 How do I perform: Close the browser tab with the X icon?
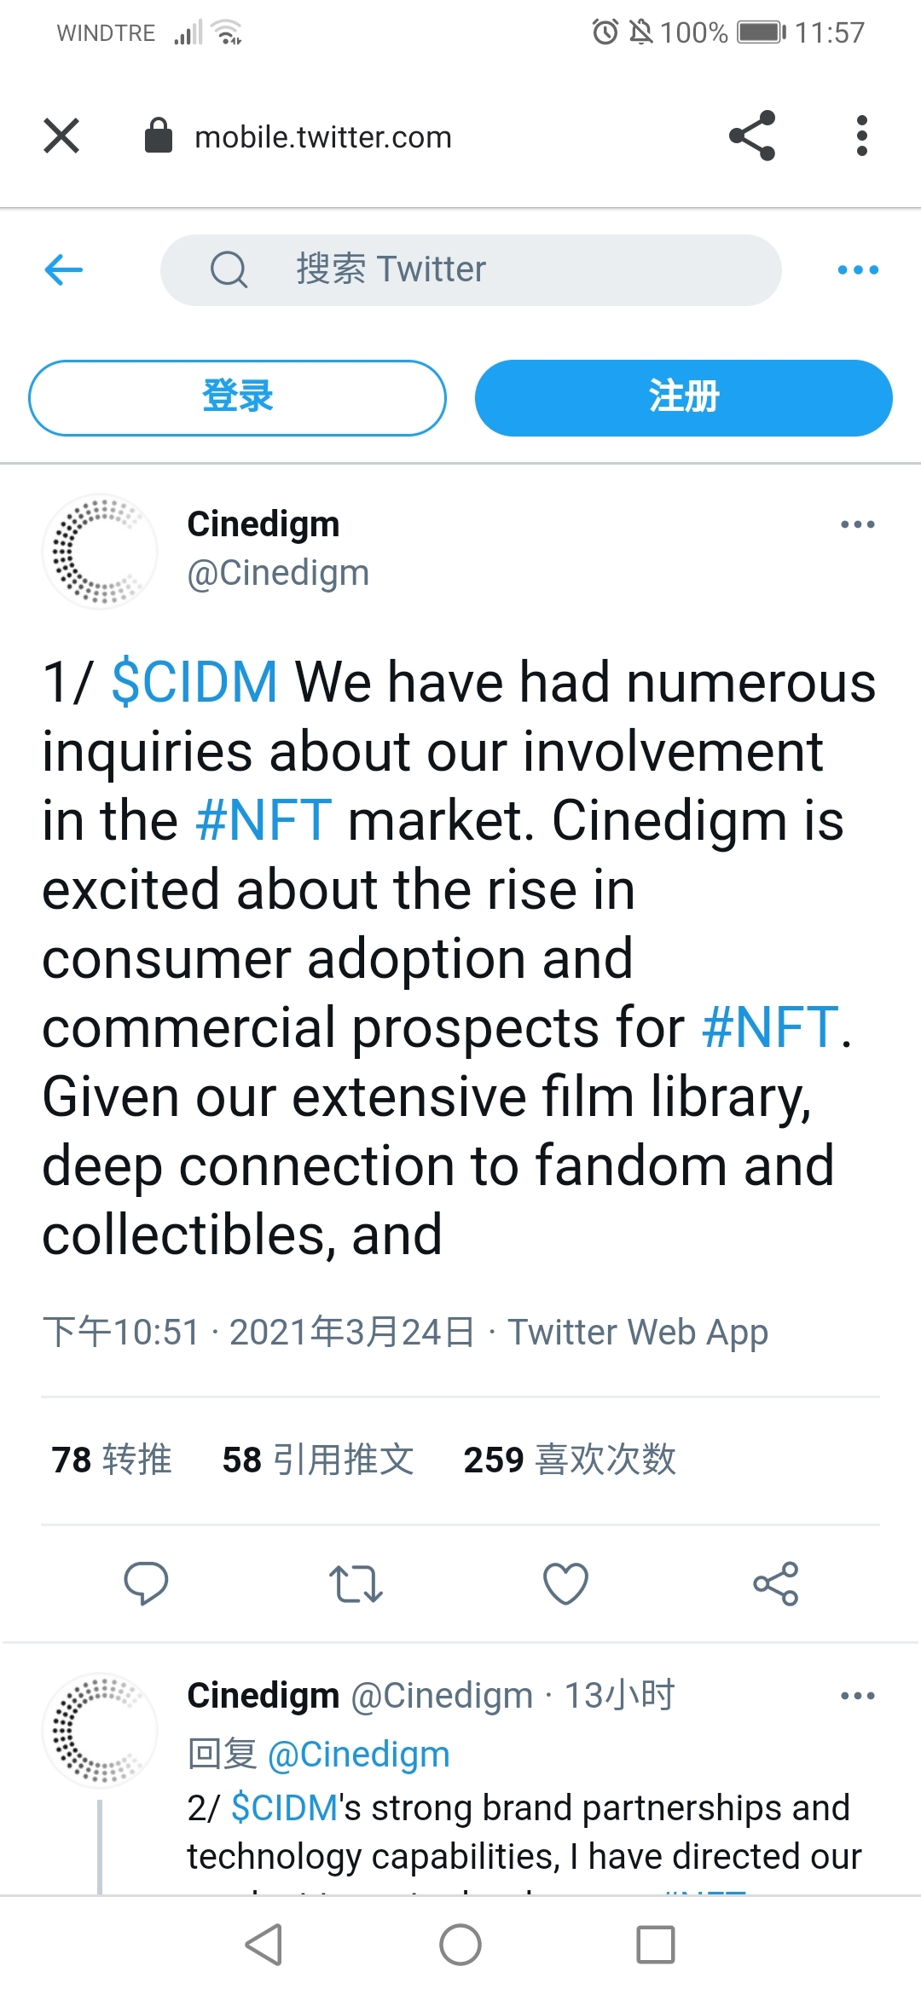tap(61, 136)
